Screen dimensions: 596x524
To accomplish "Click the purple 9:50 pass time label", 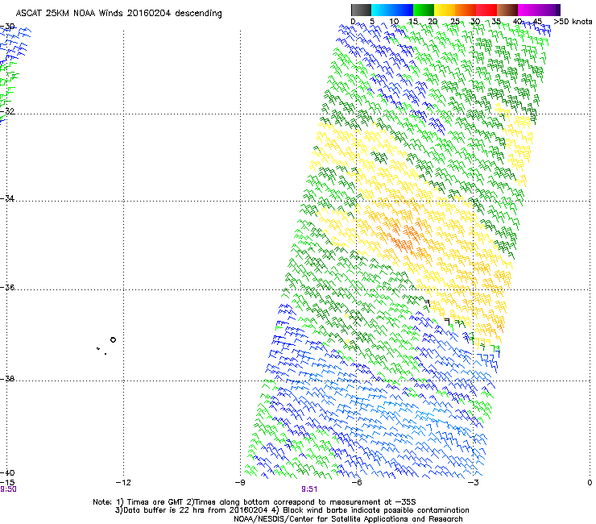I will click(x=8, y=489).
